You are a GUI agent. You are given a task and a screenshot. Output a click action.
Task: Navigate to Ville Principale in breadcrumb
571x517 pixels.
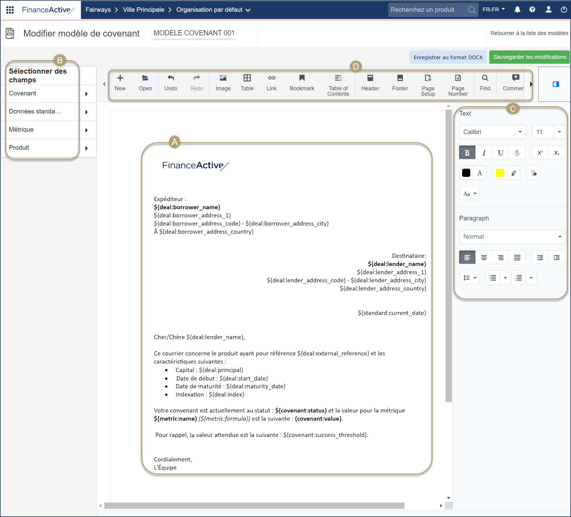click(144, 10)
